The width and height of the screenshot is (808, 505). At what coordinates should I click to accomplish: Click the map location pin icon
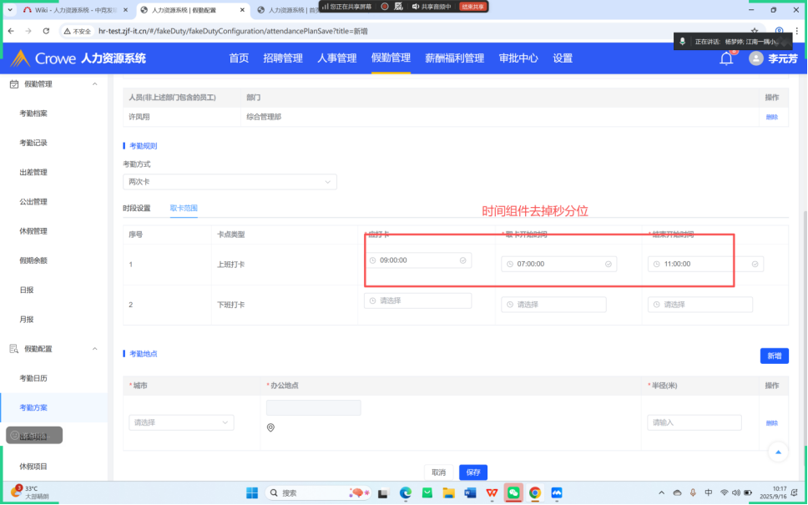270,428
